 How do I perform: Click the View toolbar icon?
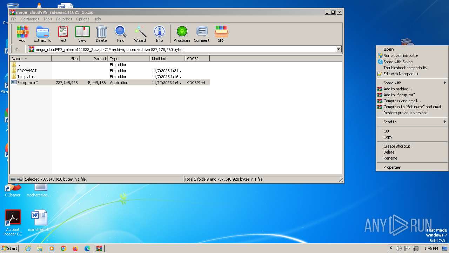tap(82, 34)
